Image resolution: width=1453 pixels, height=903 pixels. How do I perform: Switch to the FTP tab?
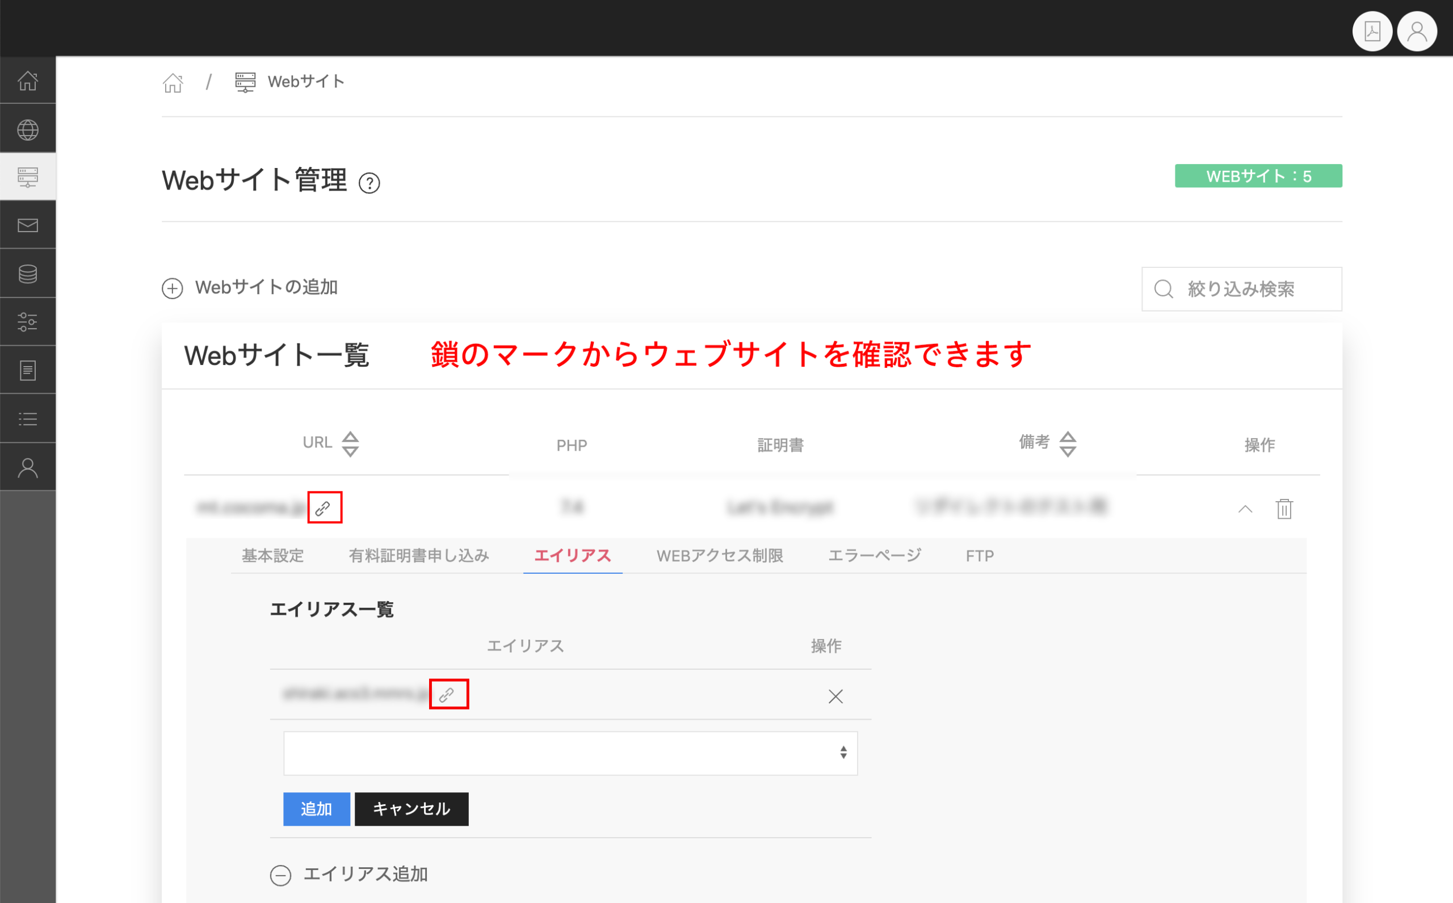tap(980, 556)
